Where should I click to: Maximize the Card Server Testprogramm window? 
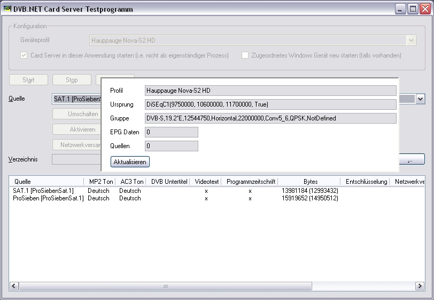coord(412,9)
